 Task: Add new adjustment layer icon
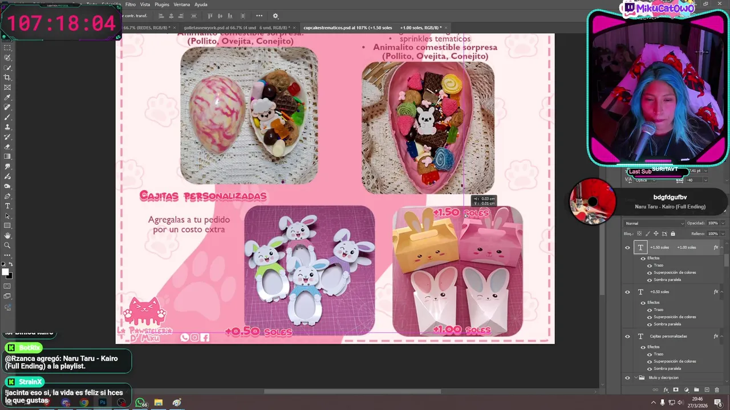point(686,390)
